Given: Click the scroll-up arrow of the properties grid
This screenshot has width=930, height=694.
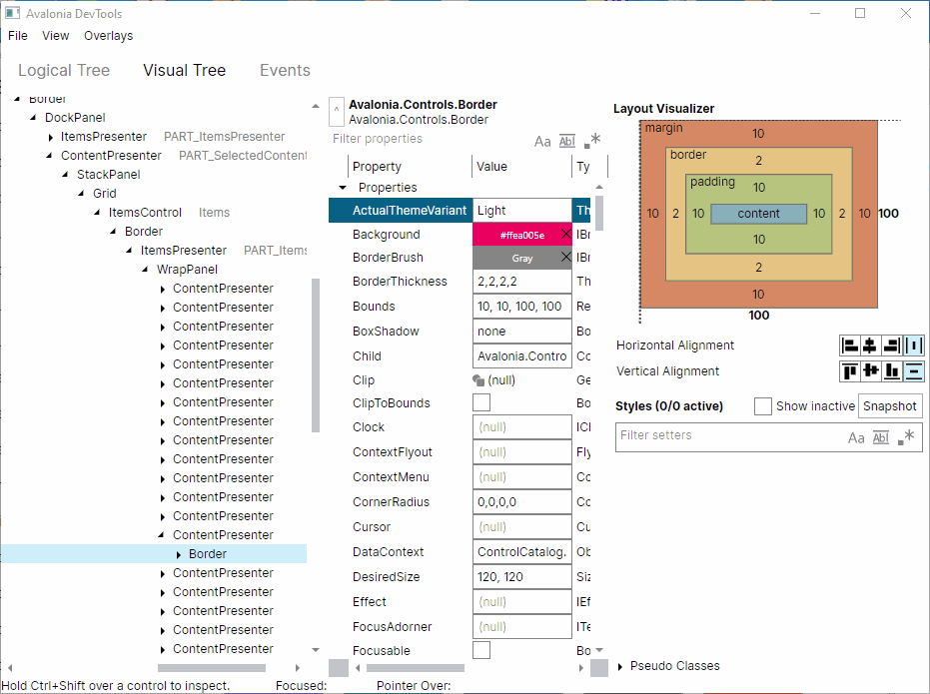Looking at the screenshot, I should 599,187.
